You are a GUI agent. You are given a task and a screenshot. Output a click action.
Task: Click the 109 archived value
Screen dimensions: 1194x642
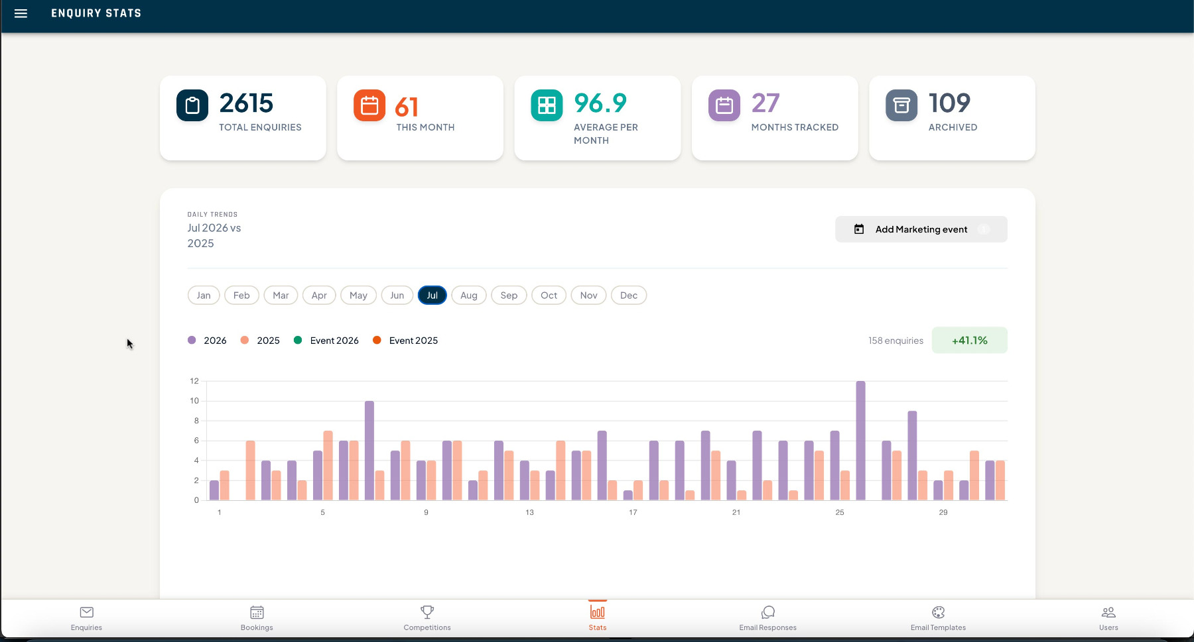coord(949,103)
